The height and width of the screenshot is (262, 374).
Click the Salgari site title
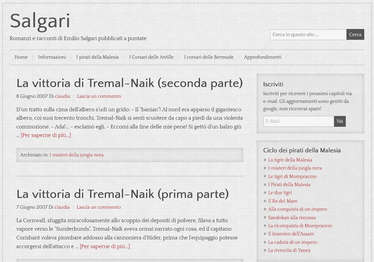pyautogui.click(x=40, y=22)
